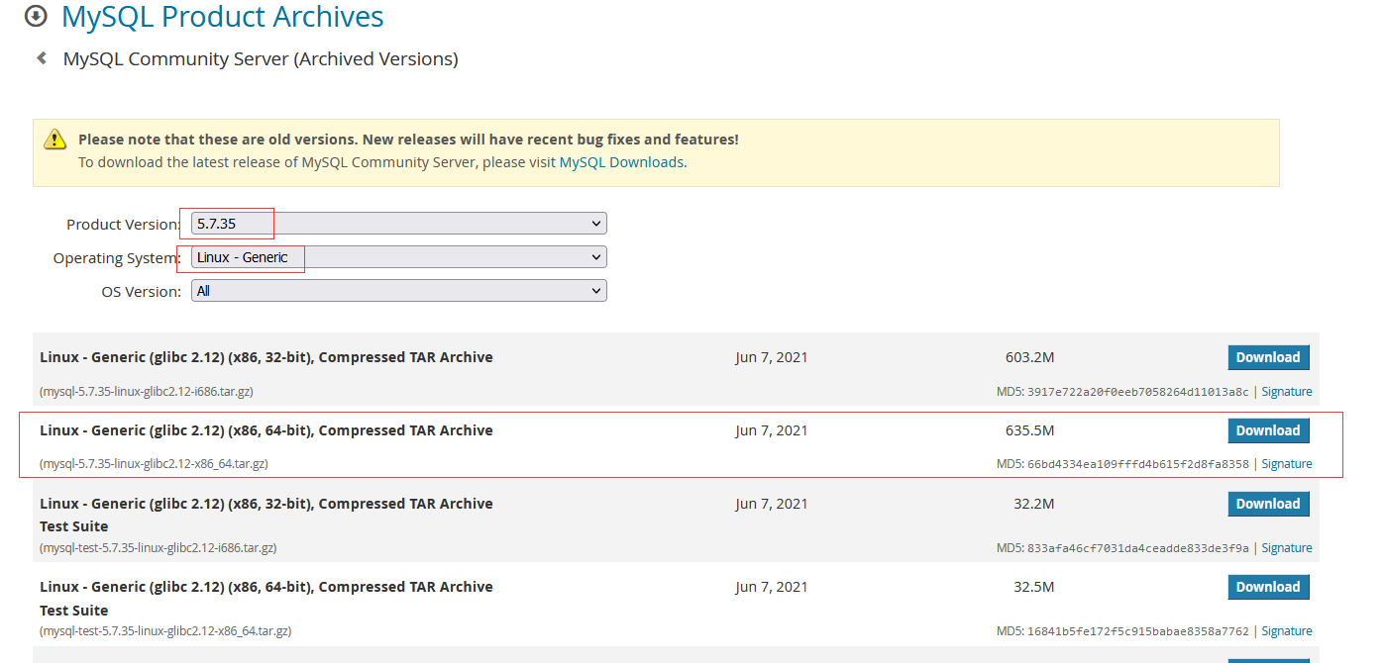The height and width of the screenshot is (663, 1384).
Task: Open Signature link for mysql-test-5.7.35 i686 archive
Action: 1287,548
